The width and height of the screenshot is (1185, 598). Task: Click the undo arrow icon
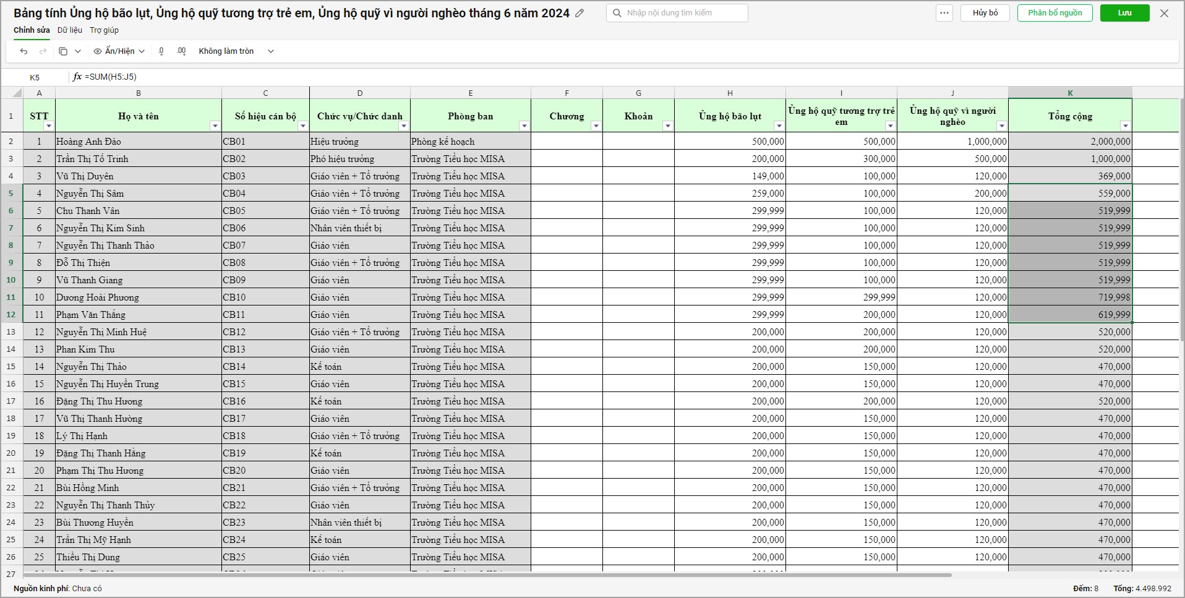[x=24, y=51]
